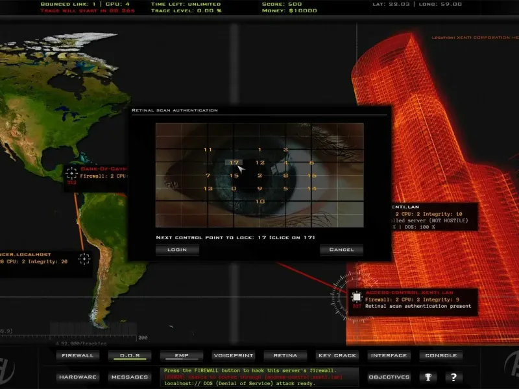
Task: Click the red ERROR bounce message line
Action: click(x=253, y=377)
